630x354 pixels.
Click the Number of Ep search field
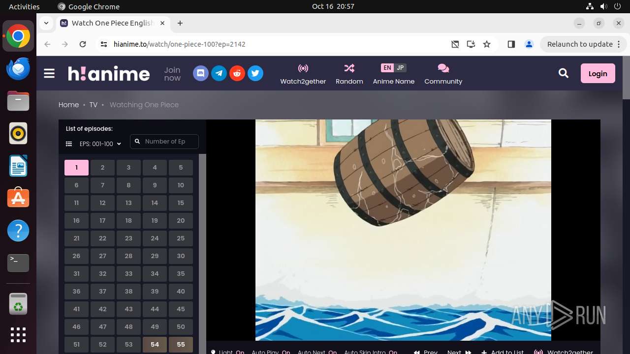pyautogui.click(x=164, y=142)
